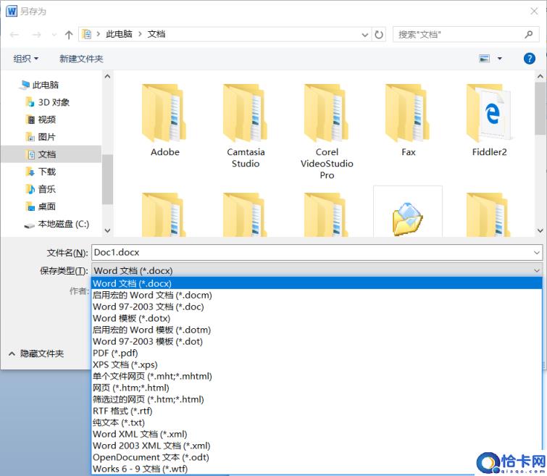Open the Fiddler2 folder

(x=489, y=120)
